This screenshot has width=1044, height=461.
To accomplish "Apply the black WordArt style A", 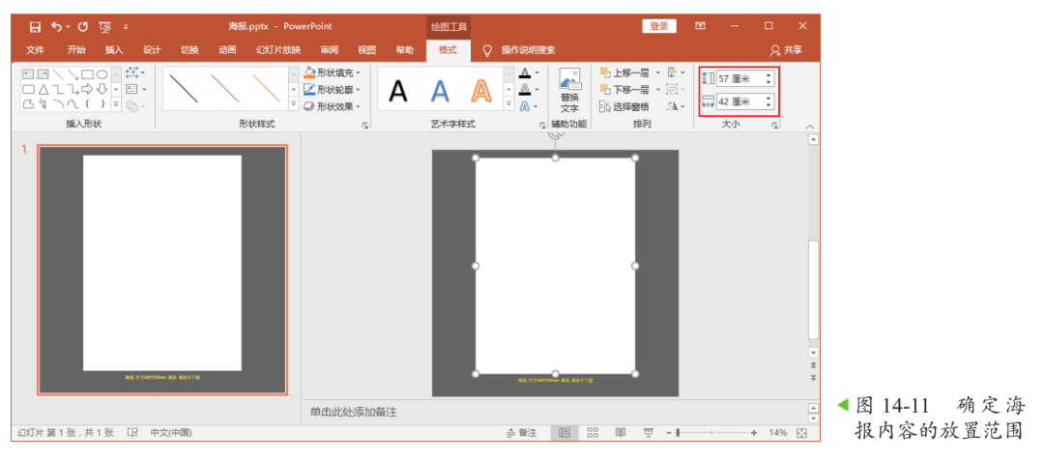I will pyautogui.click(x=398, y=91).
